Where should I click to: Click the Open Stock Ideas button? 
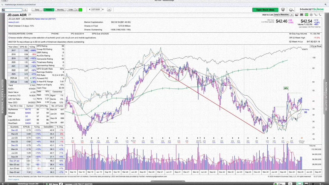(265, 10)
